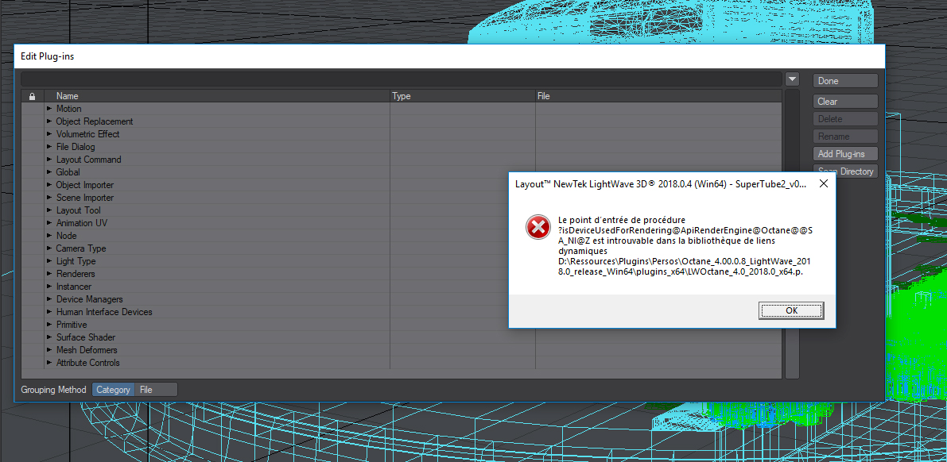This screenshot has height=462, width=947.
Task: Click the error dialog title bar text
Action: point(660,184)
